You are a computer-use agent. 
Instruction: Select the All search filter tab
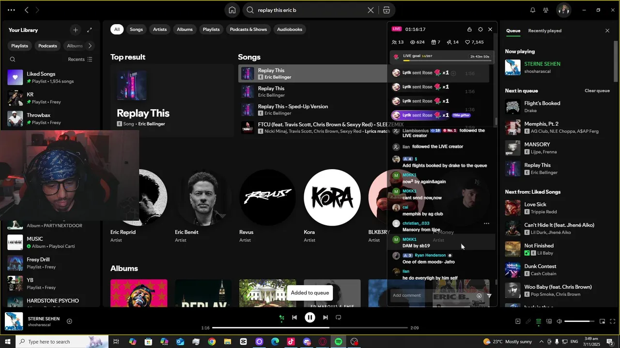[117, 29]
